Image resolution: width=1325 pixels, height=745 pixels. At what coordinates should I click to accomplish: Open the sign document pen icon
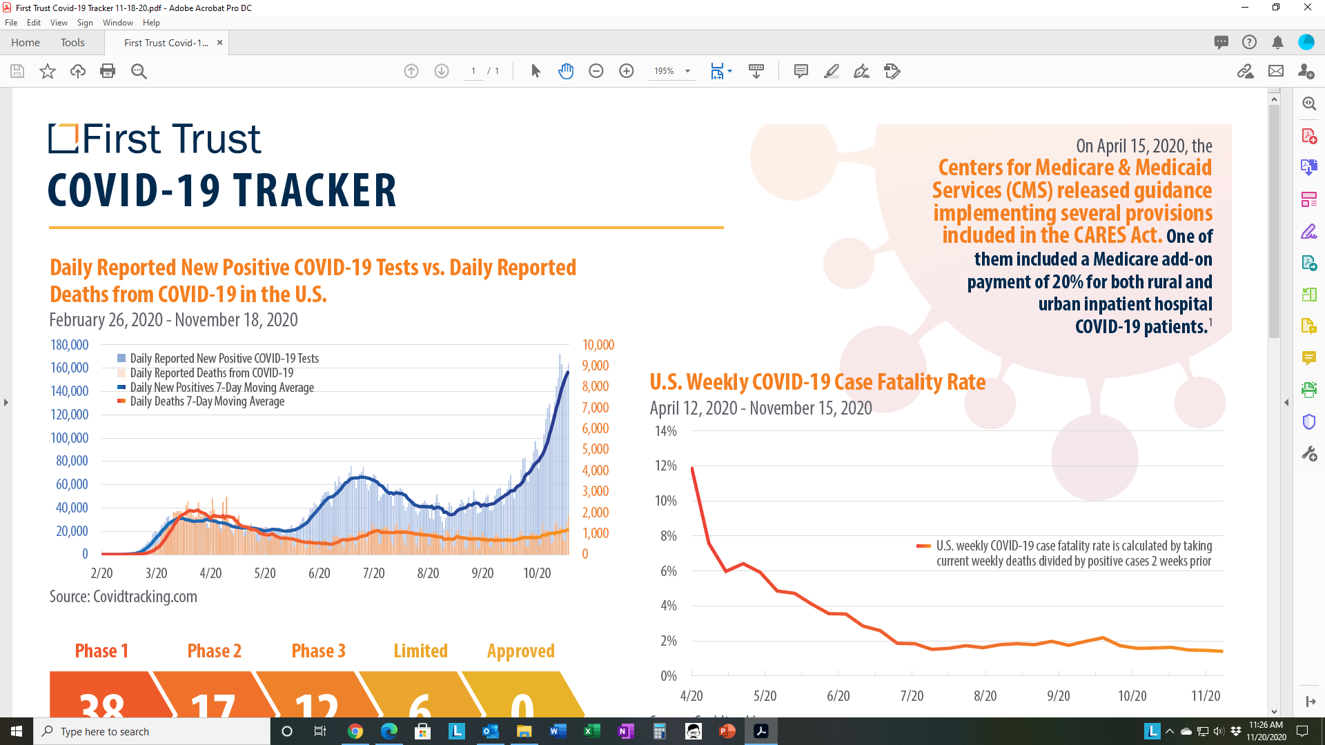coord(862,71)
